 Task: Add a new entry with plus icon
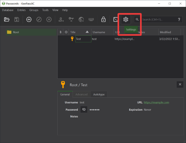[29, 19]
